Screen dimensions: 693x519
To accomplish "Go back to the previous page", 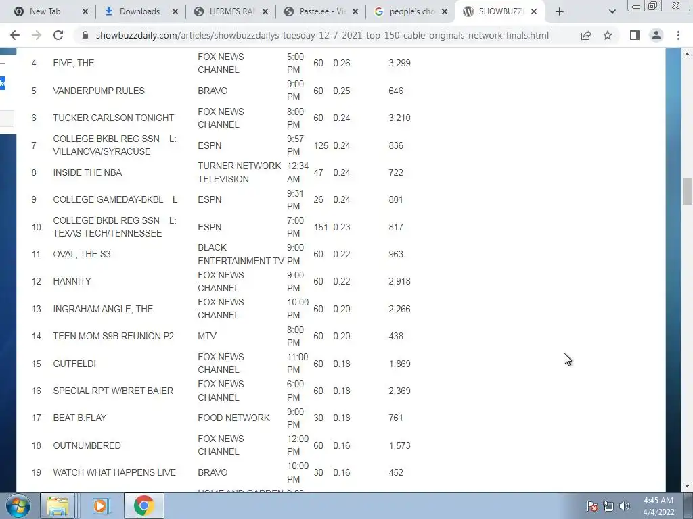I will tap(15, 35).
